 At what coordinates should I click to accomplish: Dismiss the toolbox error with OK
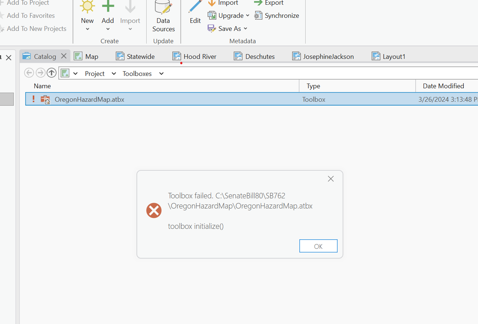[x=318, y=246]
